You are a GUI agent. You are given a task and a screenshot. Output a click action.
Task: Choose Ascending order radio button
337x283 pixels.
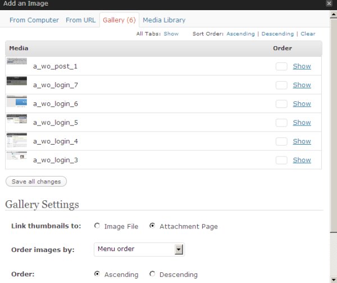coord(97,274)
